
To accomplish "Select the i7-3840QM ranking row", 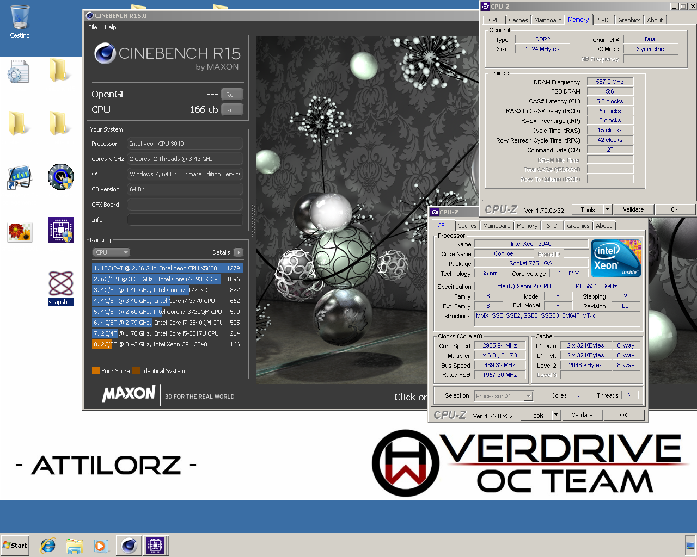I will click(x=167, y=323).
